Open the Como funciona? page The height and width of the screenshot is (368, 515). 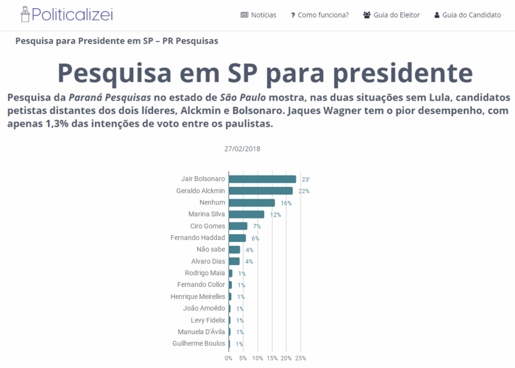click(x=323, y=15)
